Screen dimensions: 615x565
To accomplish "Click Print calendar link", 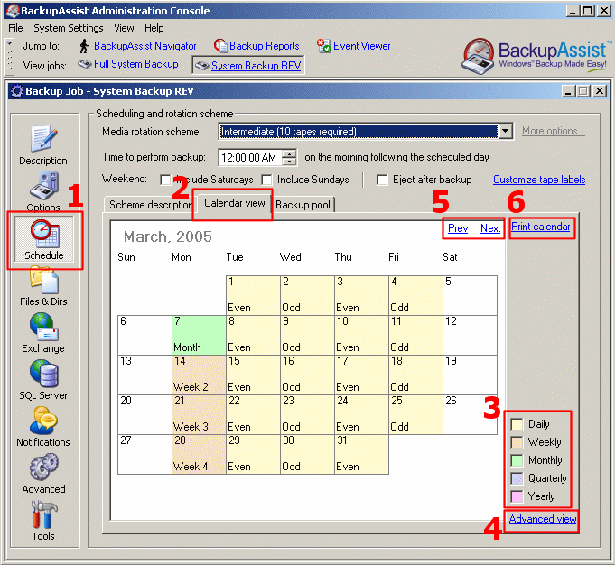I will 540,227.
